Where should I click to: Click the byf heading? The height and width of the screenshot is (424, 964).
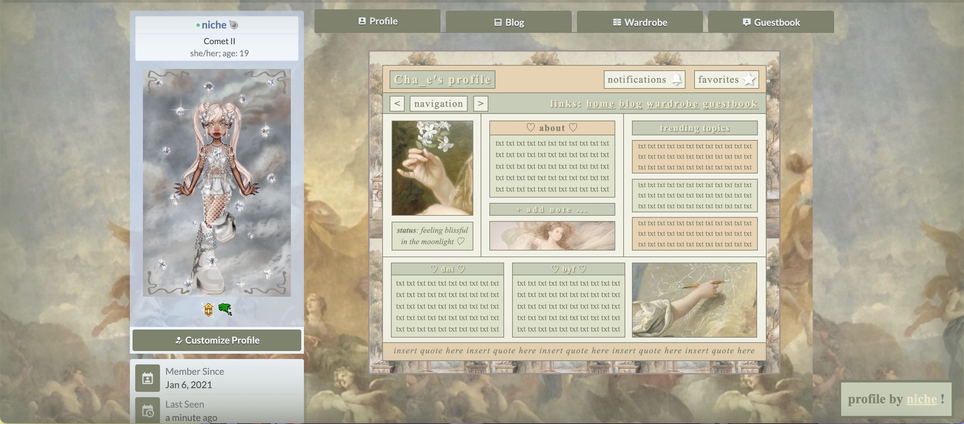(568, 269)
